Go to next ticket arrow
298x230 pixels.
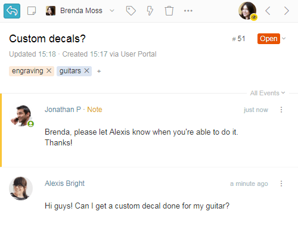click(286, 11)
